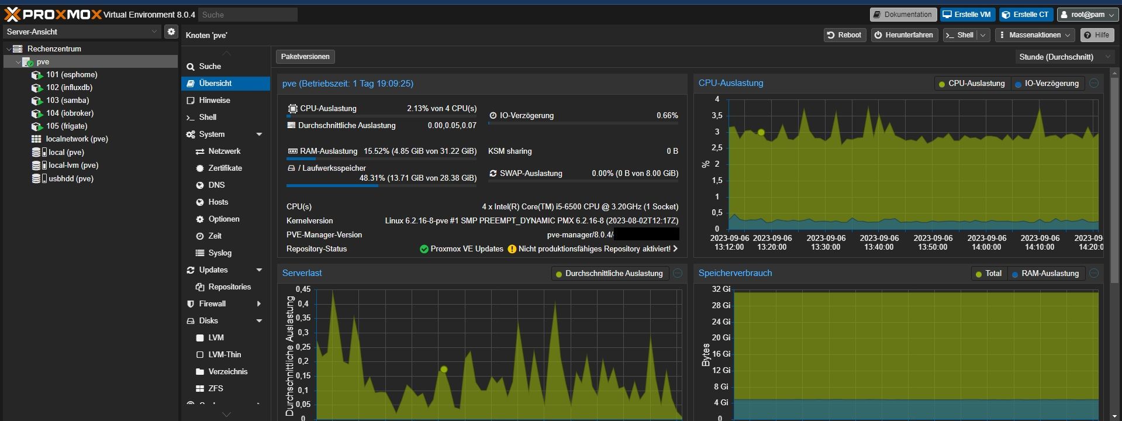The image size is (1122, 421).
Task: Toggle Total legend in Speicherverbrauch
Action: [x=988, y=274]
